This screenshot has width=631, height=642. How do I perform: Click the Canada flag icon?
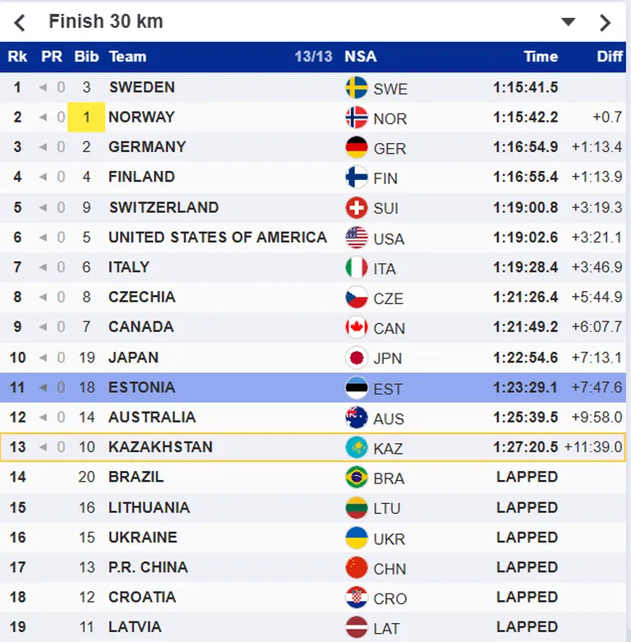point(357,327)
